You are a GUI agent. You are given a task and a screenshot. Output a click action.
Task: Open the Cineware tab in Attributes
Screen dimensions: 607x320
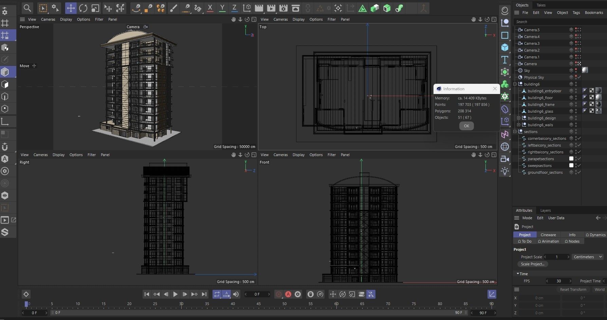548,235
